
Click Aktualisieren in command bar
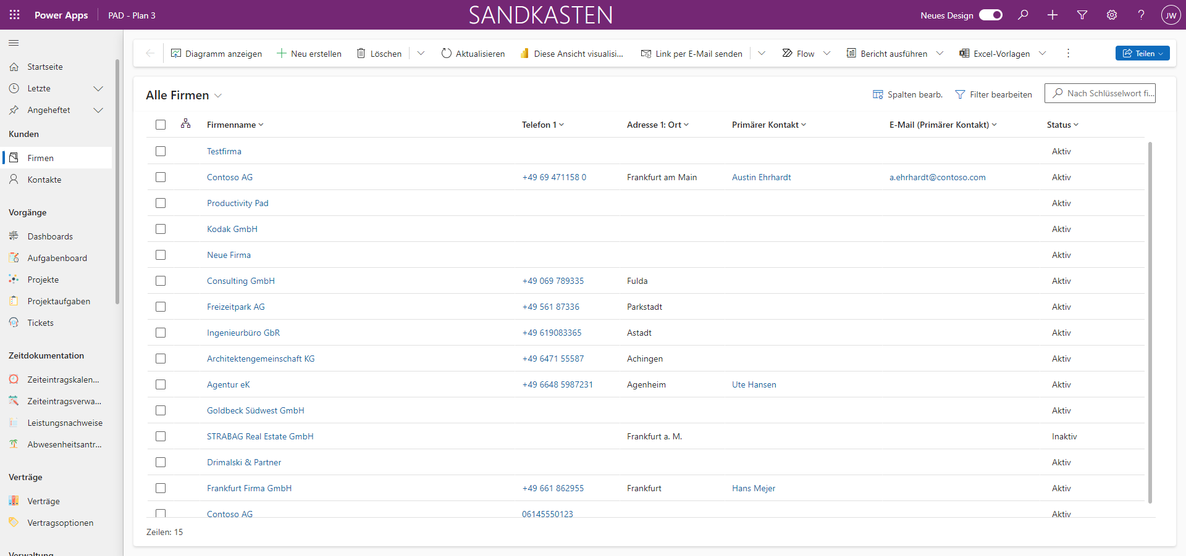point(473,54)
